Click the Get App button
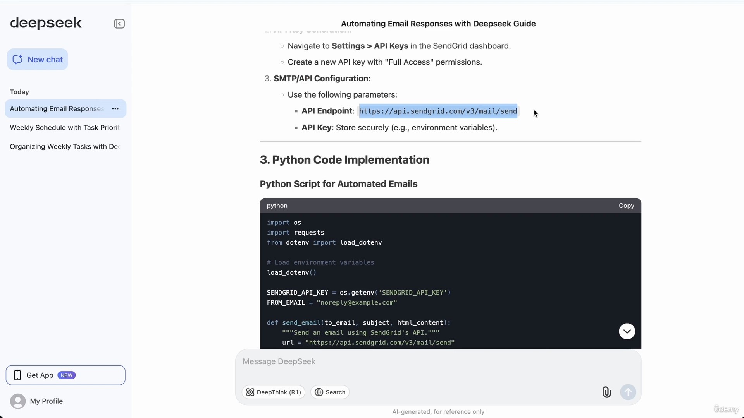The image size is (744, 418). pos(65,375)
